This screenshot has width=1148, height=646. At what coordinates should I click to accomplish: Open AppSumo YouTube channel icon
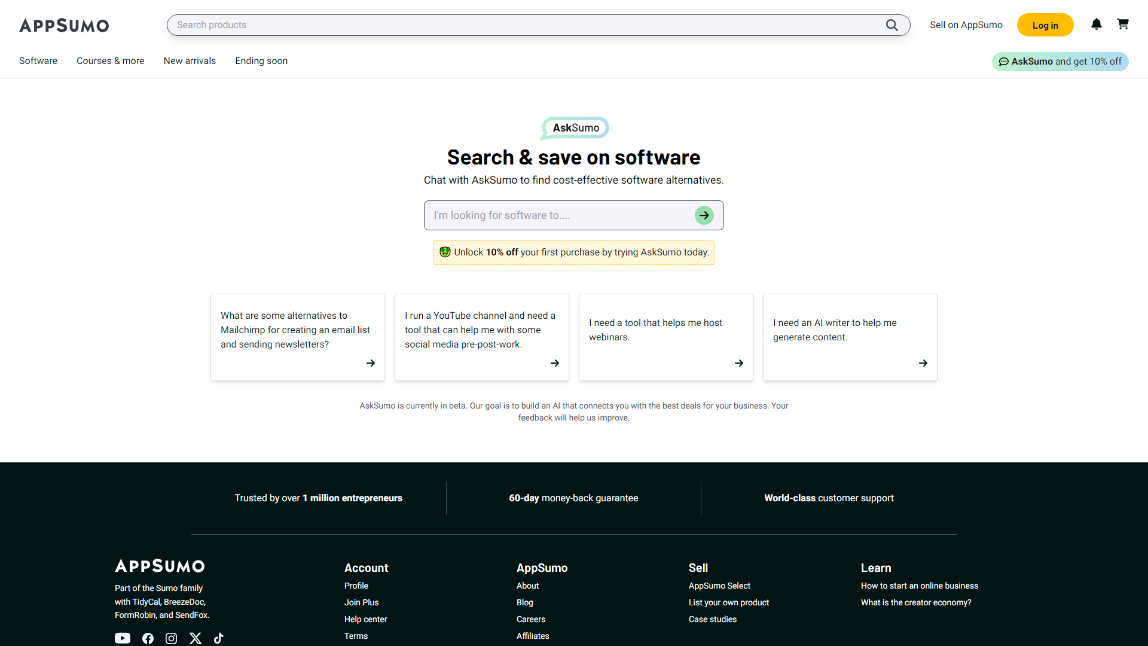(x=123, y=638)
